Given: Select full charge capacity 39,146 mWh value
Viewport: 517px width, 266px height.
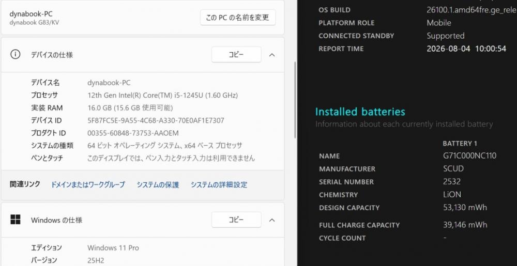Looking at the screenshot, I should 465,225.
